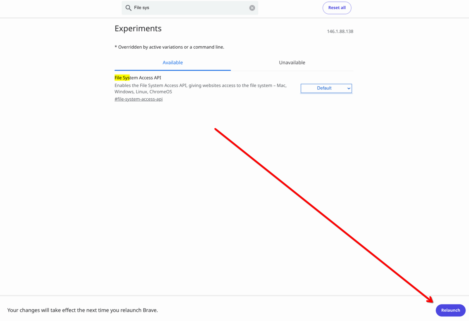Focus the flags search box containing "File sys"
Image resolution: width=469 pixels, height=321 pixels.
coord(190,8)
